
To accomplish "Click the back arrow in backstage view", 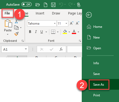I will click(89, 15).
